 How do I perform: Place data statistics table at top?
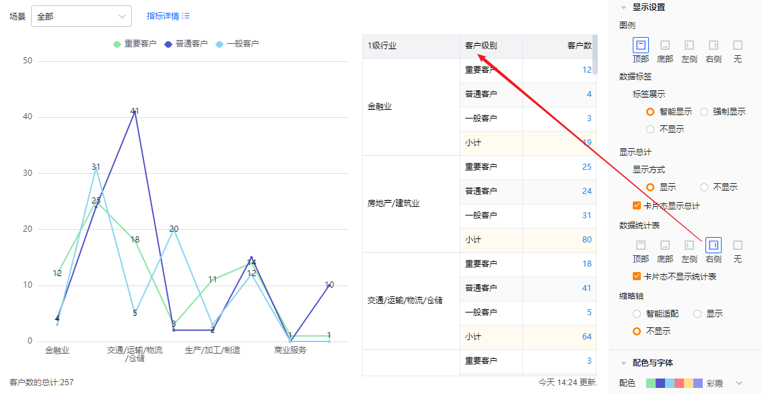click(x=640, y=245)
